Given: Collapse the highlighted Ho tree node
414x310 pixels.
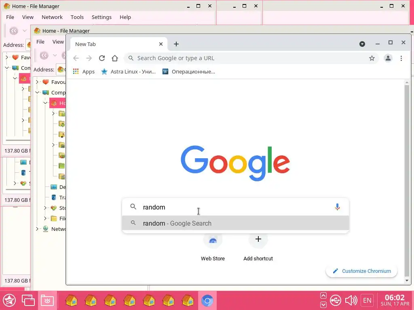Looking at the screenshot, I should tap(45, 103).
